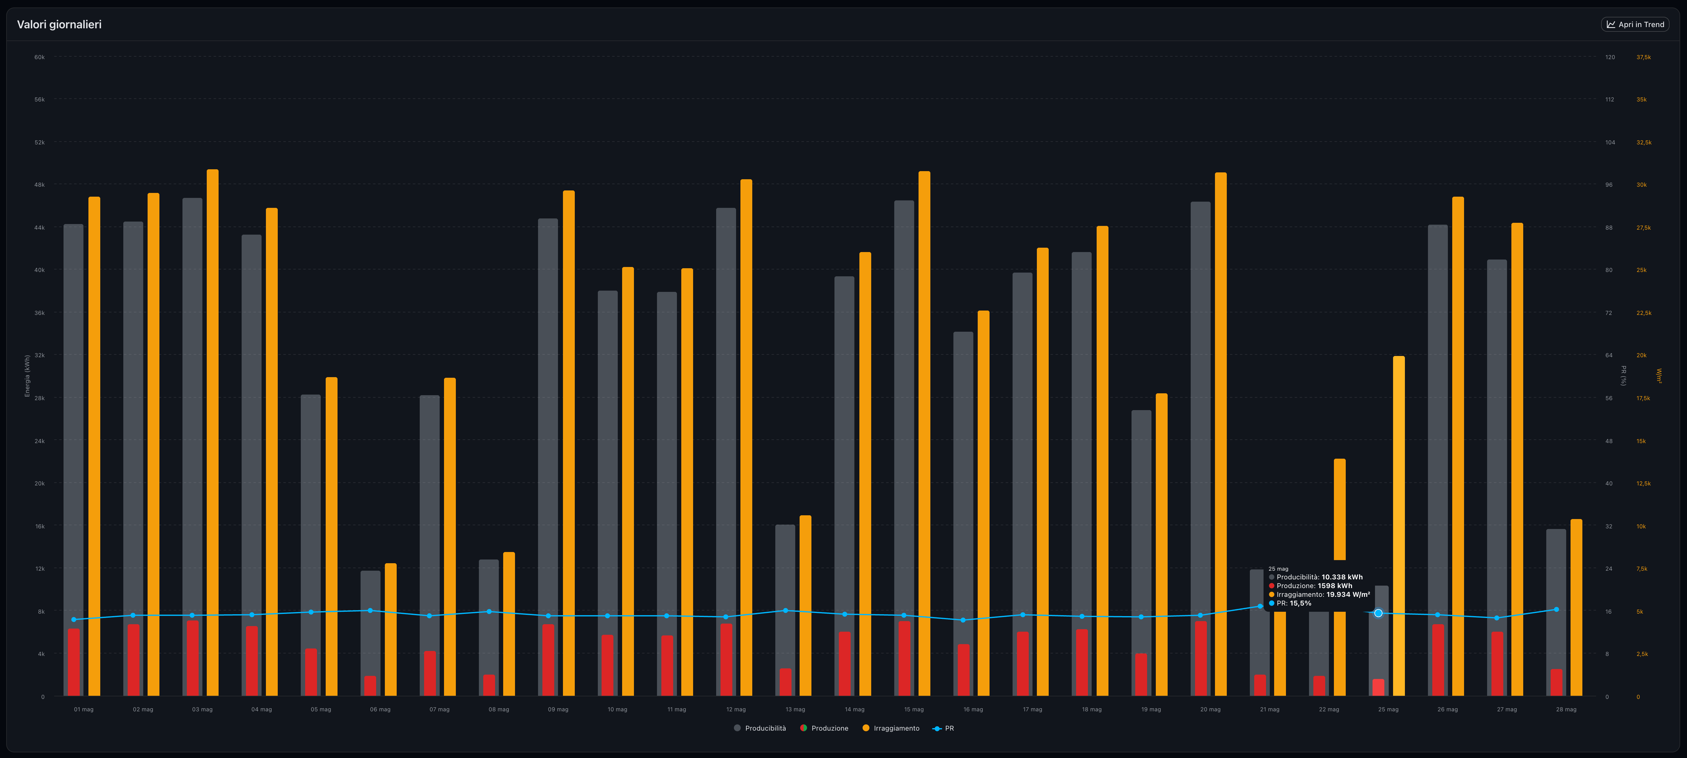Click the tooltip line Produzione: 1598 kWh
The height and width of the screenshot is (758, 1687).
point(1311,586)
